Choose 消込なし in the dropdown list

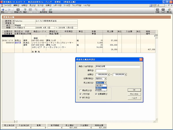(x=101, y=88)
